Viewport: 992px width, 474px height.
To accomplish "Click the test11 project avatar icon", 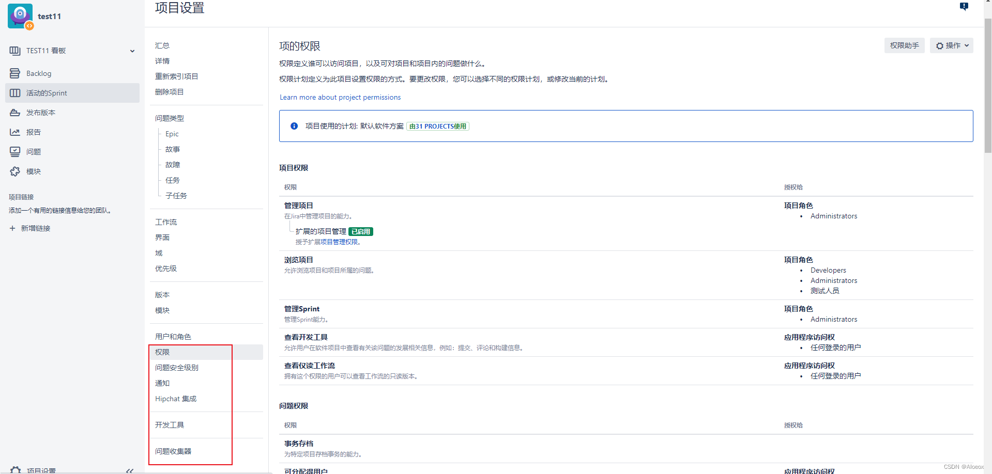I will (21, 16).
